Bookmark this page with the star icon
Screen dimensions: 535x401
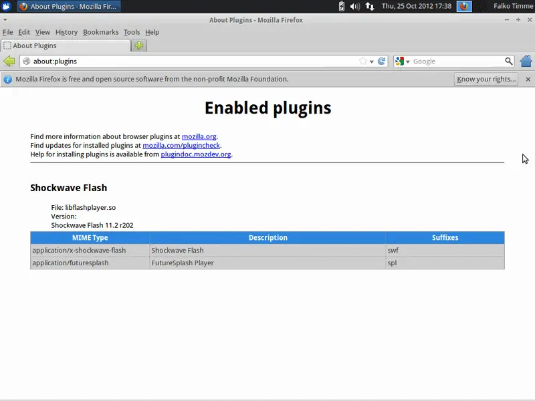click(x=362, y=61)
